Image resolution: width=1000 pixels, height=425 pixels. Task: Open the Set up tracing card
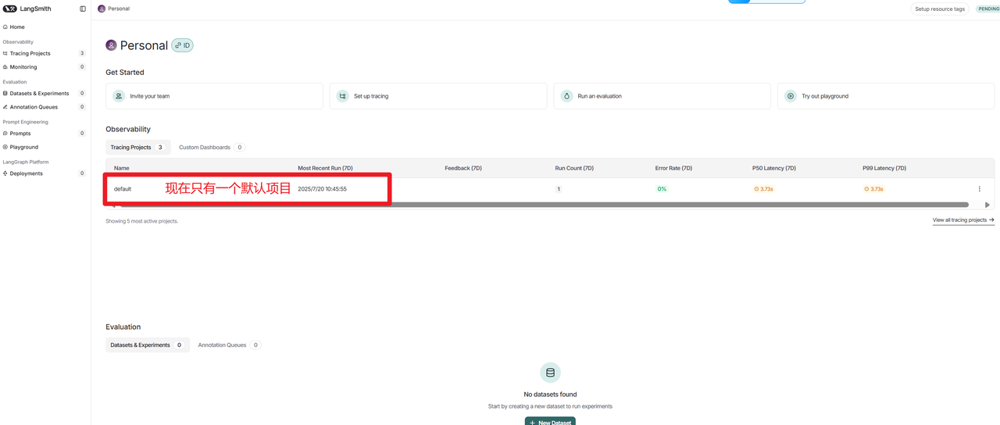(438, 96)
